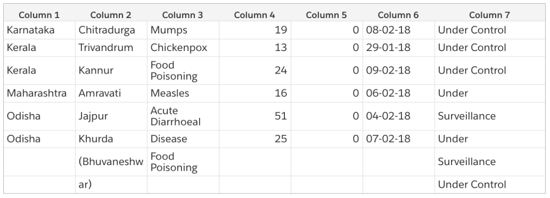This screenshot has height=198, width=550.
Task: Select the Mumps cell
Action: tap(183, 30)
